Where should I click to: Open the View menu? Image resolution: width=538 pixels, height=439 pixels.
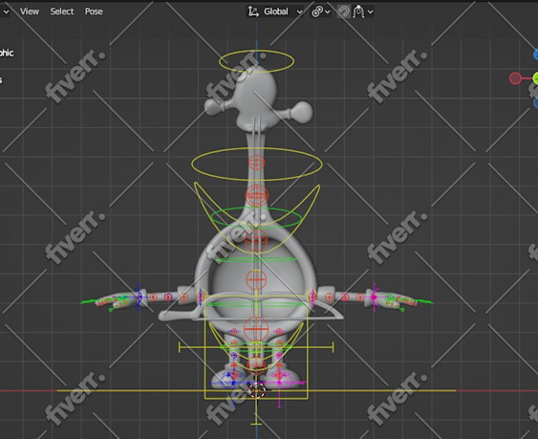30,11
